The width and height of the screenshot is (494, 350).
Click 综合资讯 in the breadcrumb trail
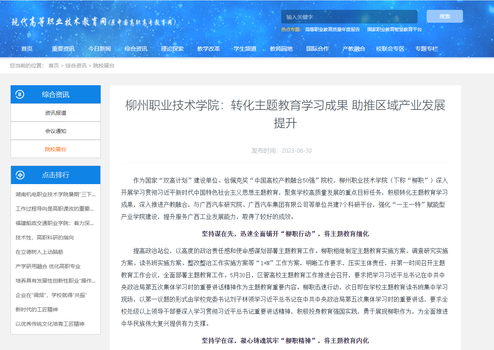76,66
